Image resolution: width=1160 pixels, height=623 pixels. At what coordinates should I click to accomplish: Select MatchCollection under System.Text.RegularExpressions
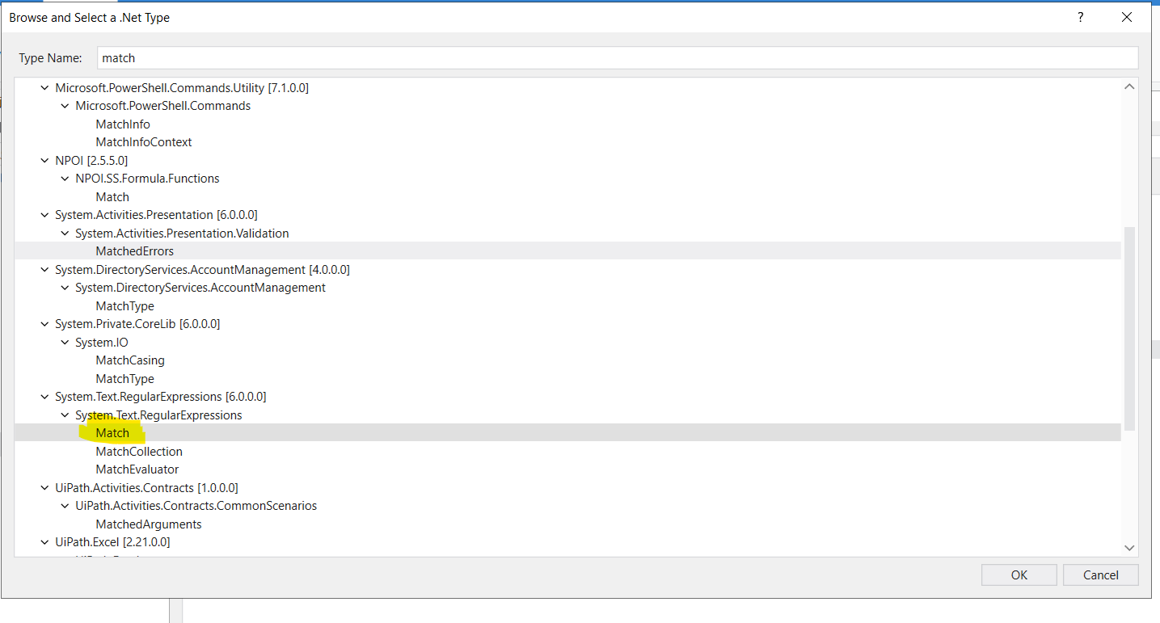(138, 451)
